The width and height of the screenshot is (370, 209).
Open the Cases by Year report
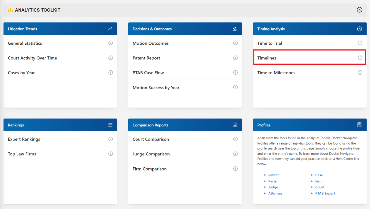point(21,72)
